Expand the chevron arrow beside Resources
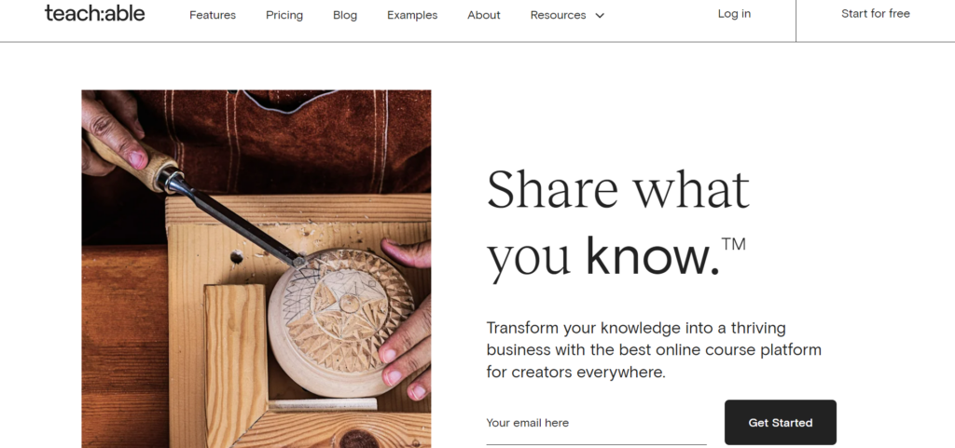Image resolution: width=955 pixels, height=448 pixels. (600, 16)
